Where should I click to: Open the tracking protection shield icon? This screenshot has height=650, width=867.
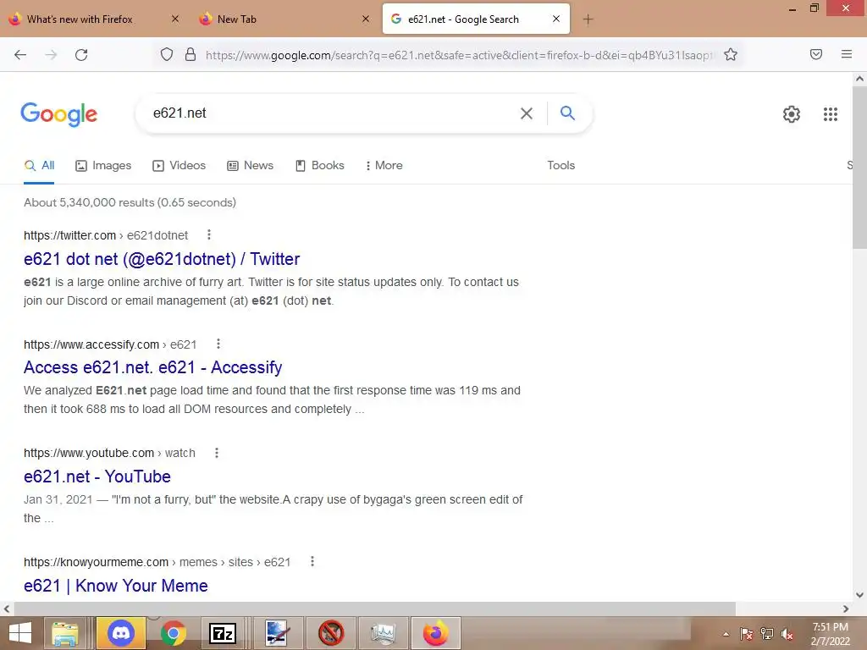[x=167, y=54]
